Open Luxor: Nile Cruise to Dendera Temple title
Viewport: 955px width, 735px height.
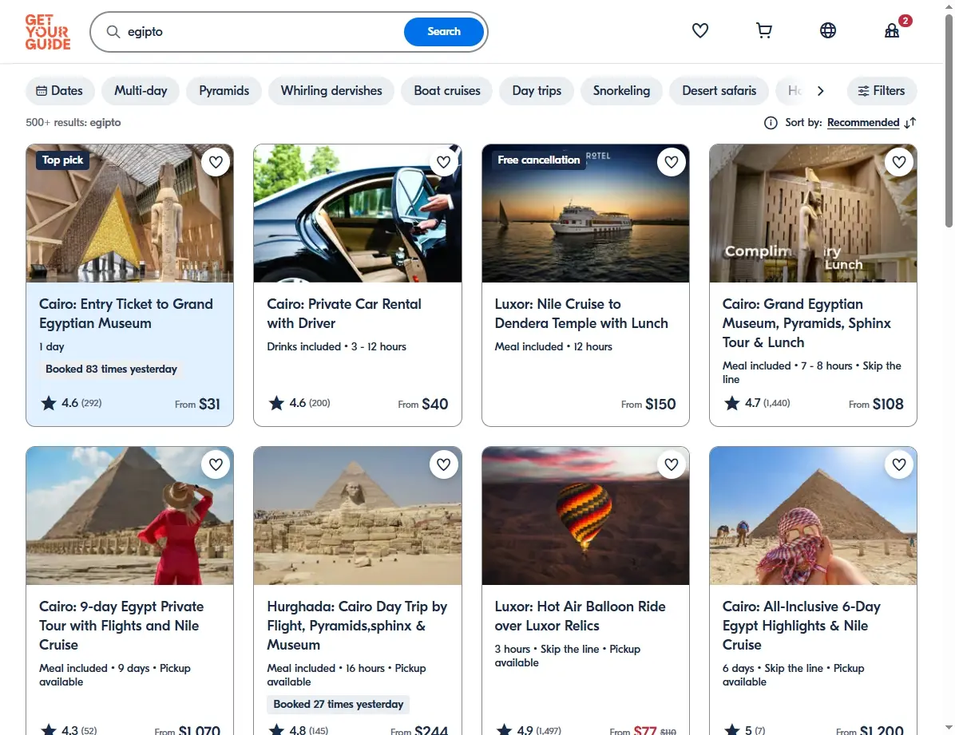pos(581,314)
